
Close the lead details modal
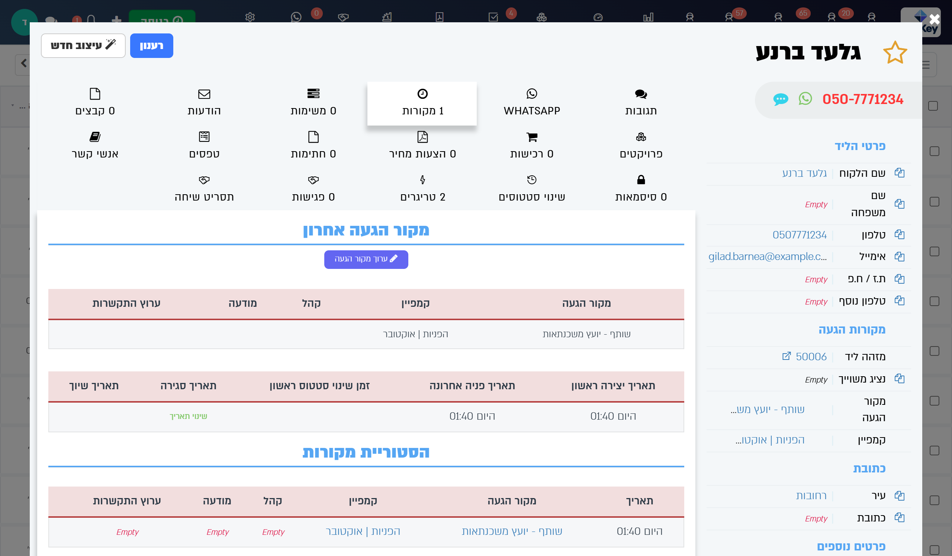tap(934, 19)
